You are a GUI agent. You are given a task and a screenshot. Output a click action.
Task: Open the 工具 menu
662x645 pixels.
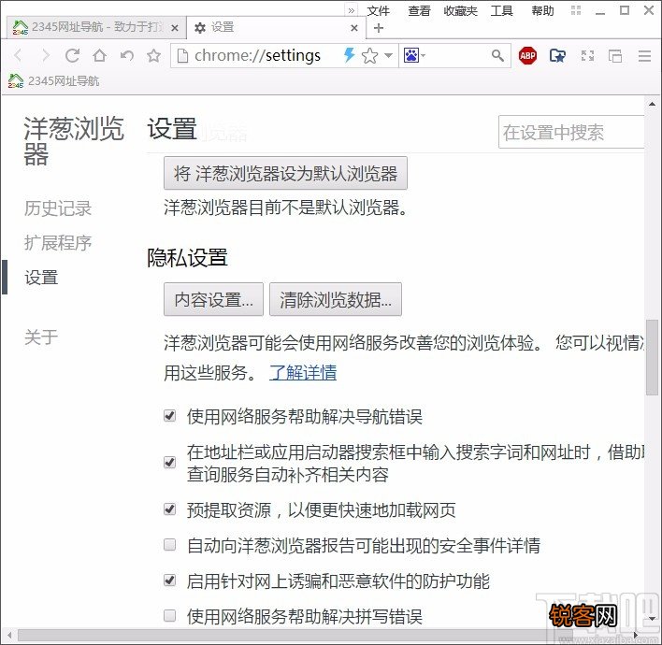[x=501, y=10]
